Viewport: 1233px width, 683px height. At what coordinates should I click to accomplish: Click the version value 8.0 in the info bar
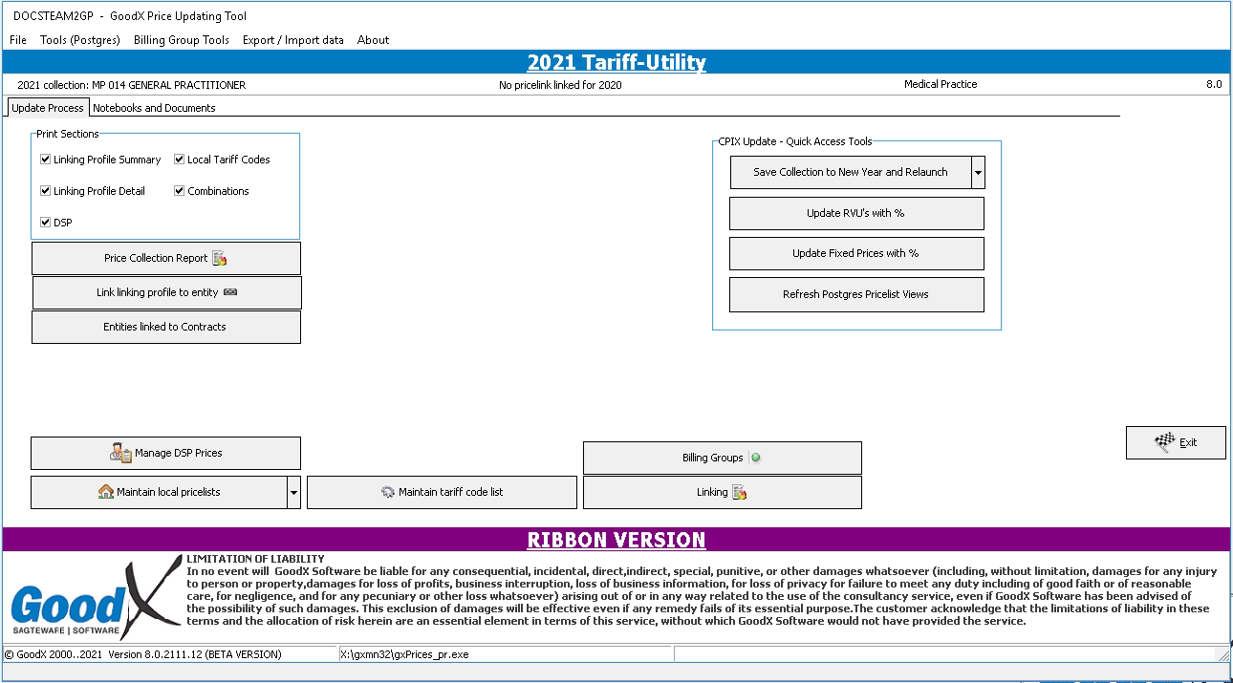[1214, 84]
